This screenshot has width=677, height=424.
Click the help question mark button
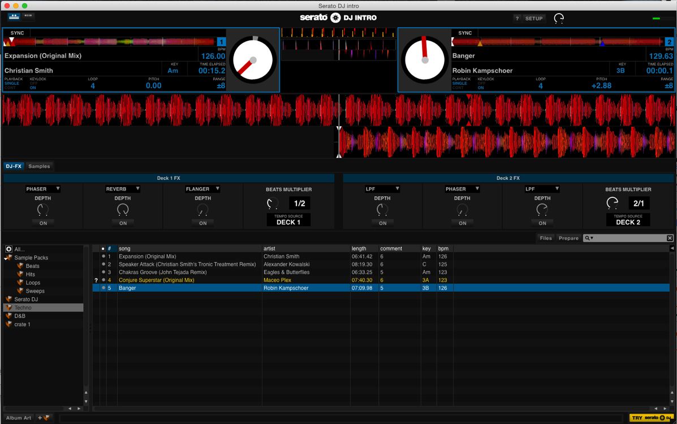tap(516, 18)
